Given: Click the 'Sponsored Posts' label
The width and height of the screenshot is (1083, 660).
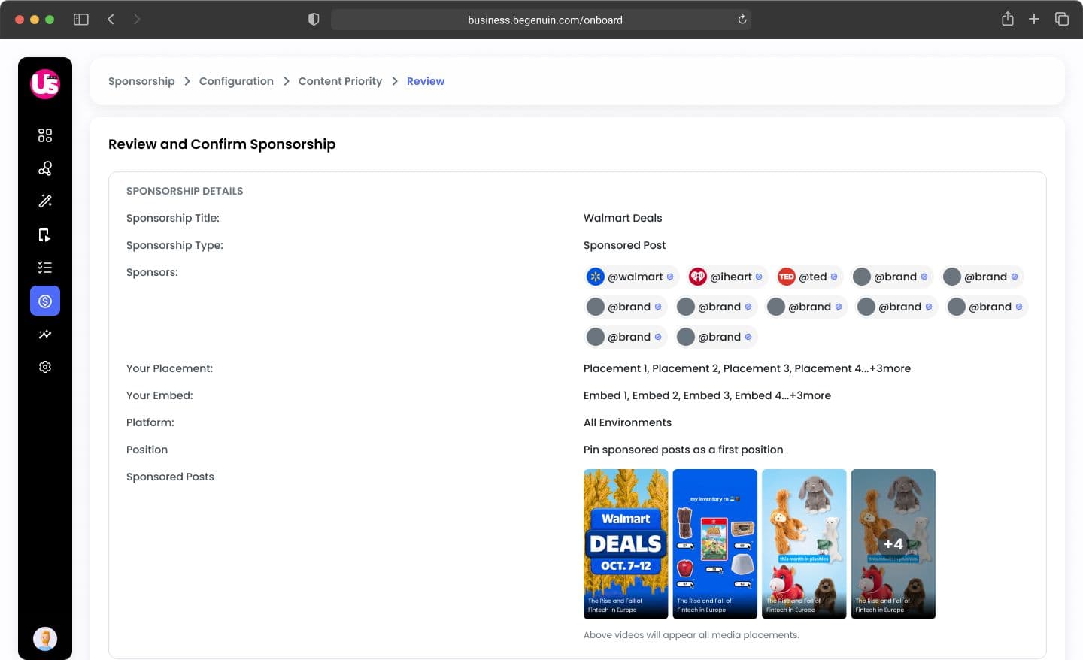Looking at the screenshot, I should pos(170,477).
